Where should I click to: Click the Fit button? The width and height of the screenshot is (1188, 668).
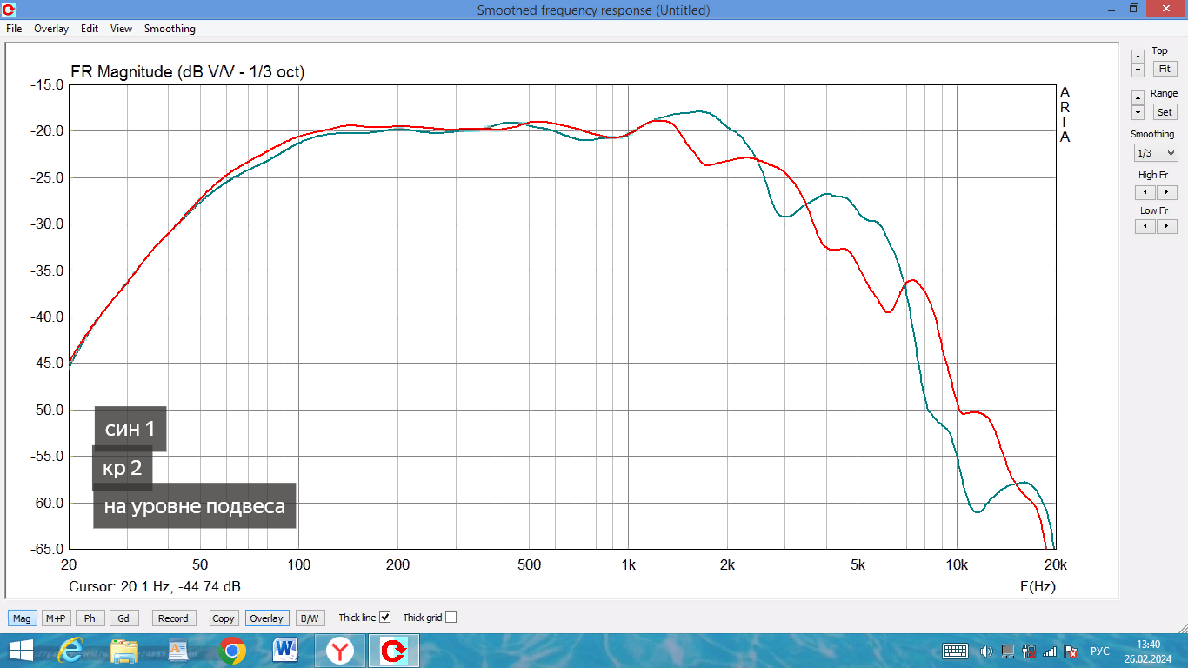click(x=1165, y=69)
